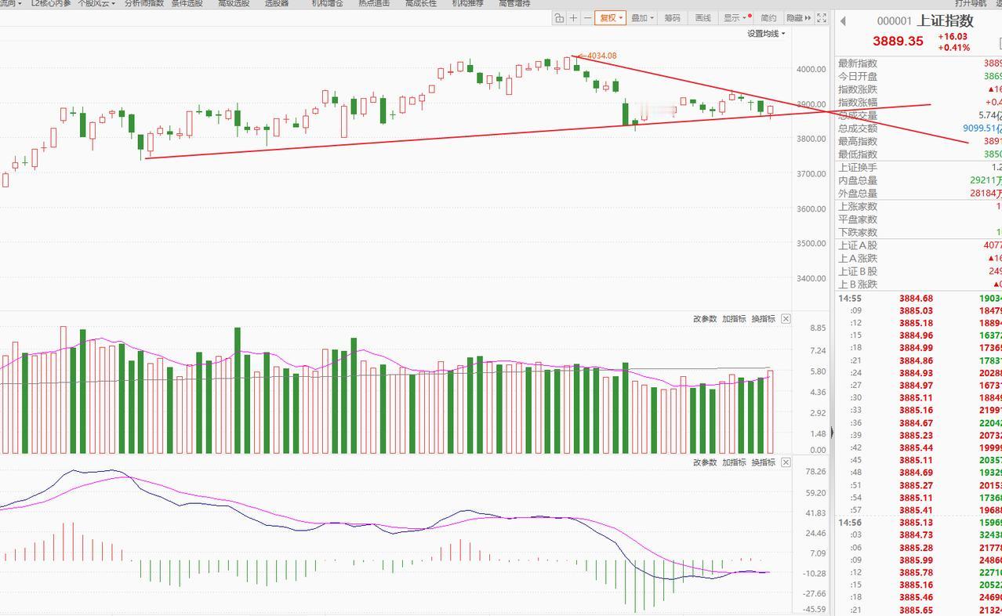Image resolution: width=1002 pixels, height=616 pixels.
Task: Click the 画线 drawing button
Action: [702, 18]
